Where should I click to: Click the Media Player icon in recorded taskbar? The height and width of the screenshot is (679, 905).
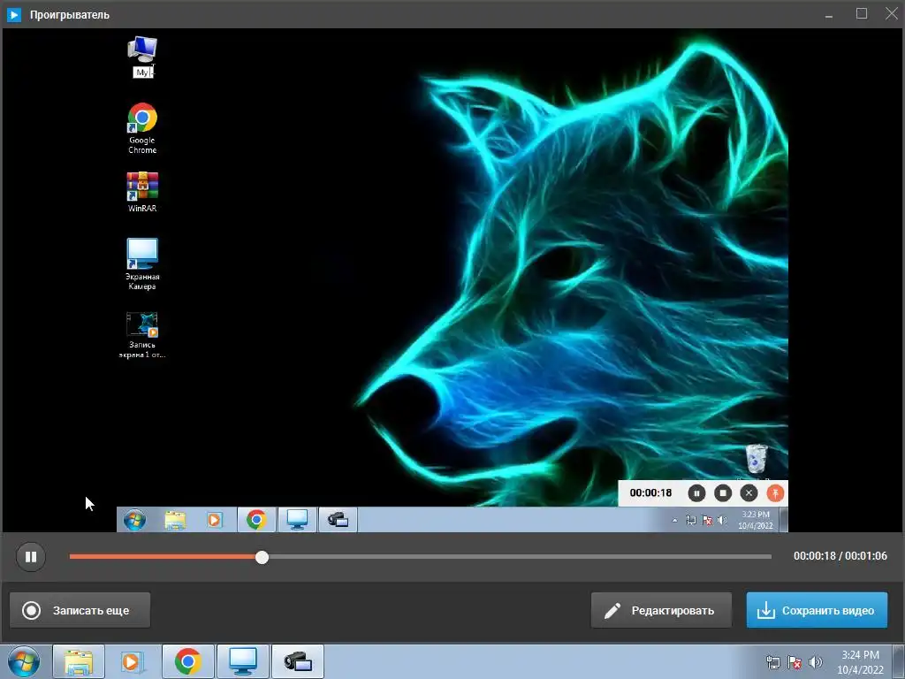click(214, 520)
